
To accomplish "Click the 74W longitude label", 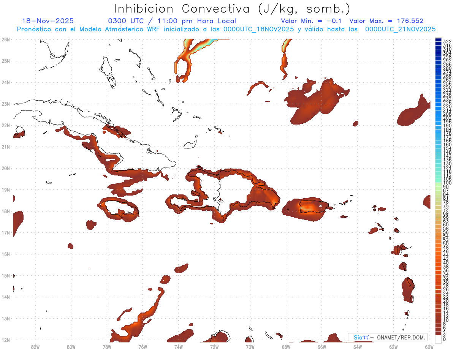I will [178, 347].
